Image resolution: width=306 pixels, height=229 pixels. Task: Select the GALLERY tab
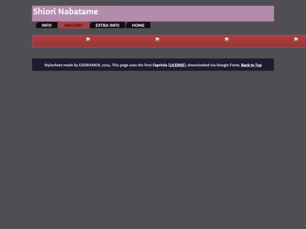74,25
